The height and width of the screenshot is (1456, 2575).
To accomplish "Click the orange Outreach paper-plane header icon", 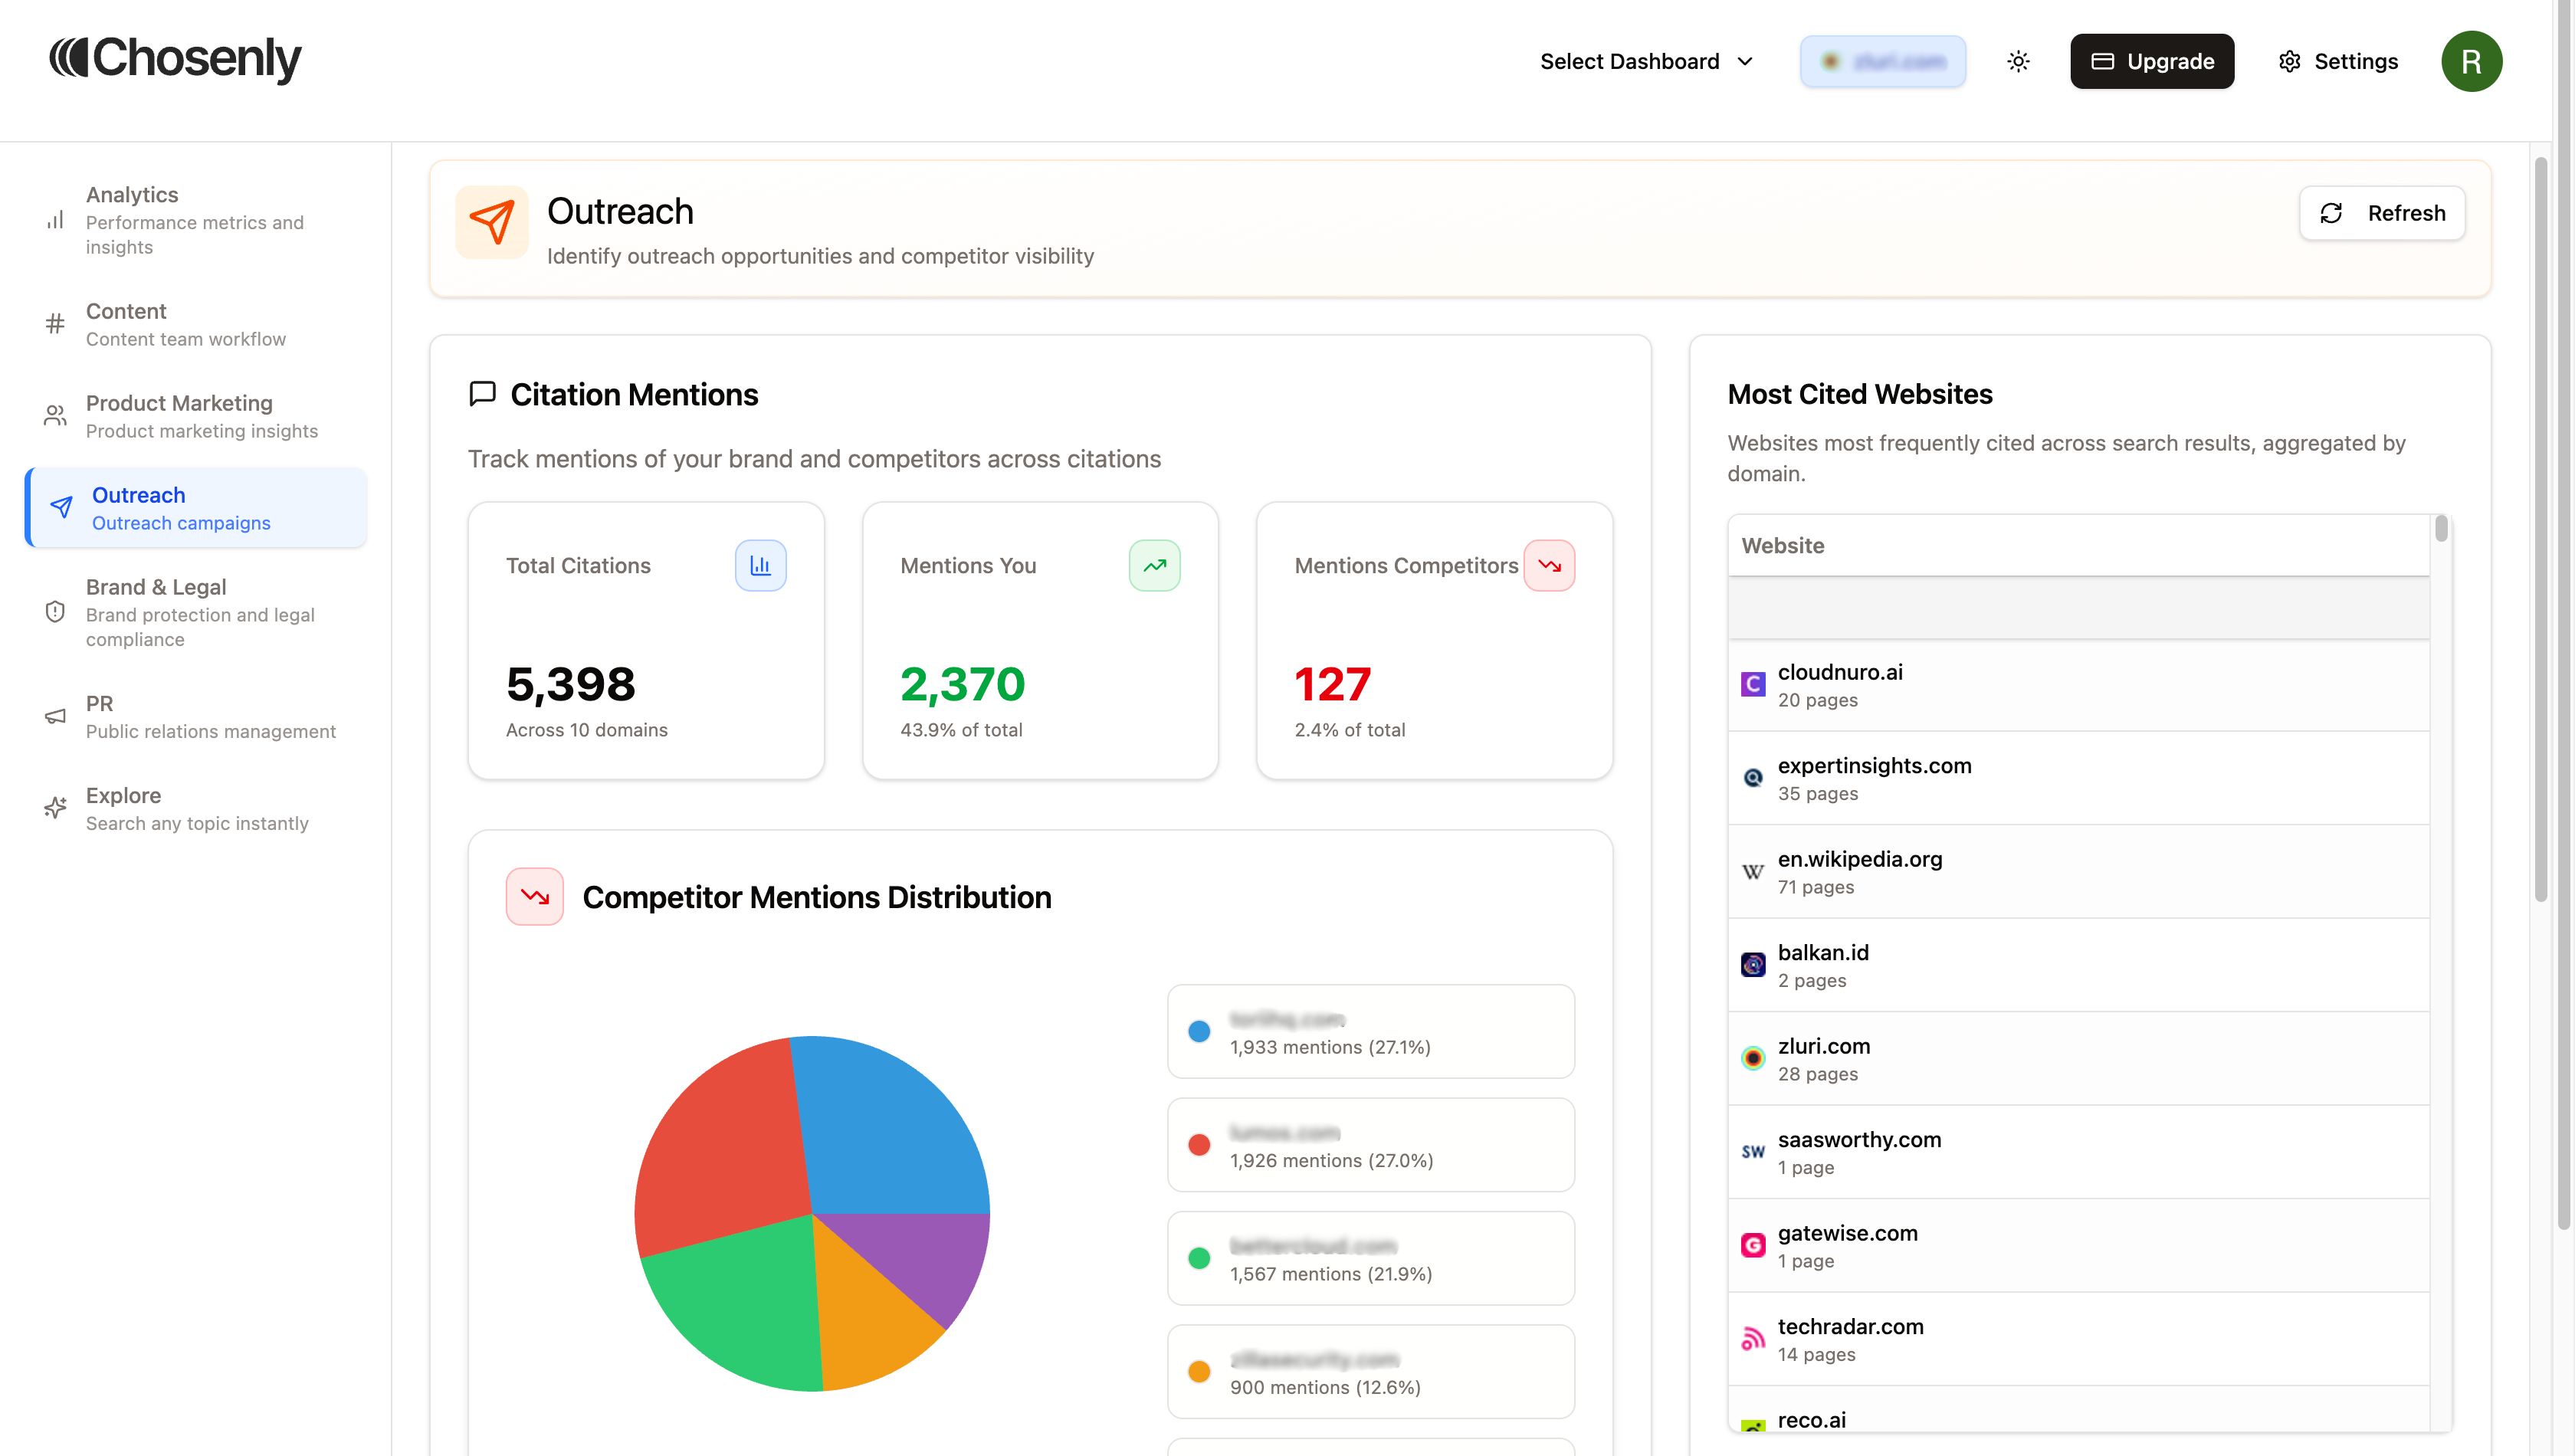I will (x=492, y=222).
